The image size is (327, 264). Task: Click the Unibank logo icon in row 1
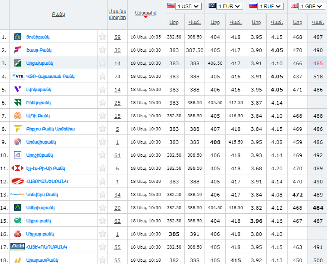point(18,37)
